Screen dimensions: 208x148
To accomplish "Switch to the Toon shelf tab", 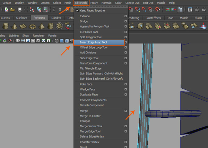I will click(170, 18).
